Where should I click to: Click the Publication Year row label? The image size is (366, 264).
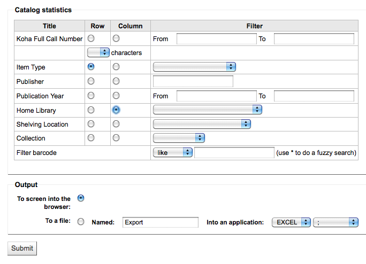(x=40, y=96)
